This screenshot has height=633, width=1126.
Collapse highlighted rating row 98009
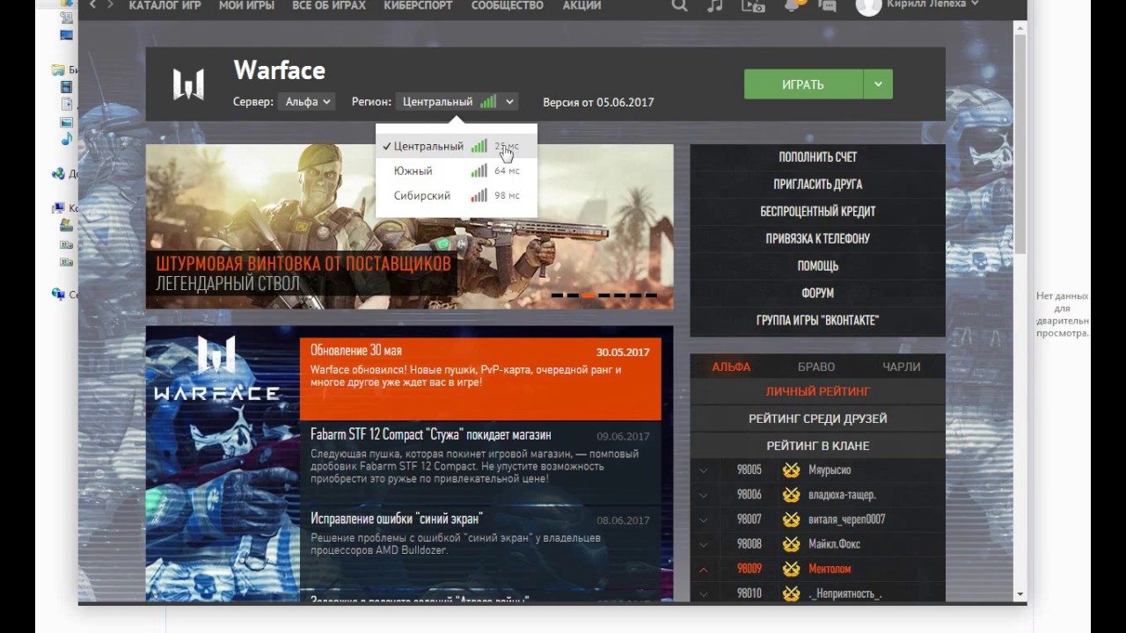[703, 569]
